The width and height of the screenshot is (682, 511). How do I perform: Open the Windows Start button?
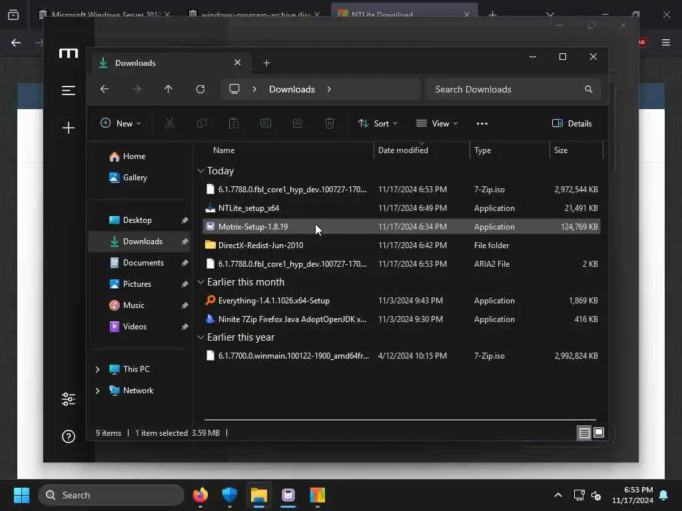click(x=21, y=495)
